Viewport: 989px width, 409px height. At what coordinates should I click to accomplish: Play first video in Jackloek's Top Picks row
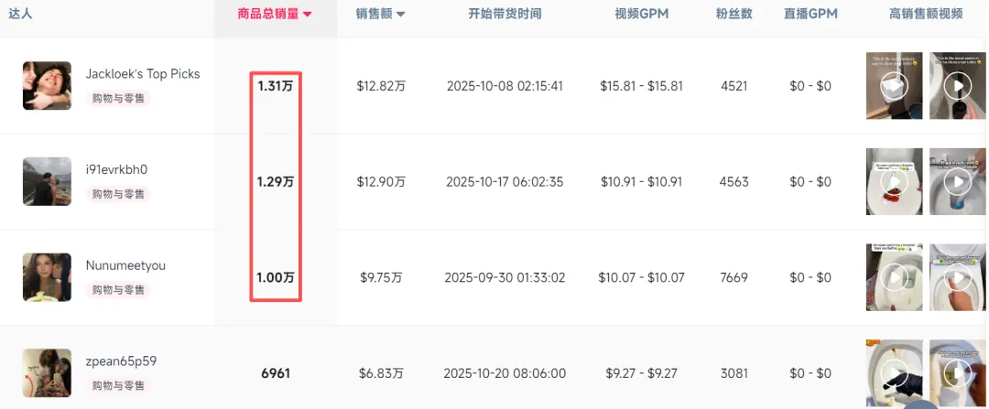point(894,87)
